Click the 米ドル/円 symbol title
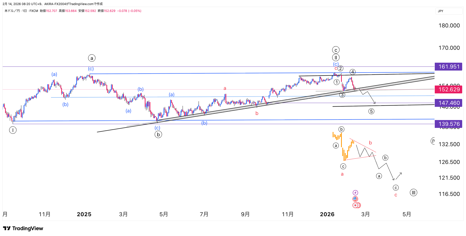This screenshot has height=236, width=466. 12,11
